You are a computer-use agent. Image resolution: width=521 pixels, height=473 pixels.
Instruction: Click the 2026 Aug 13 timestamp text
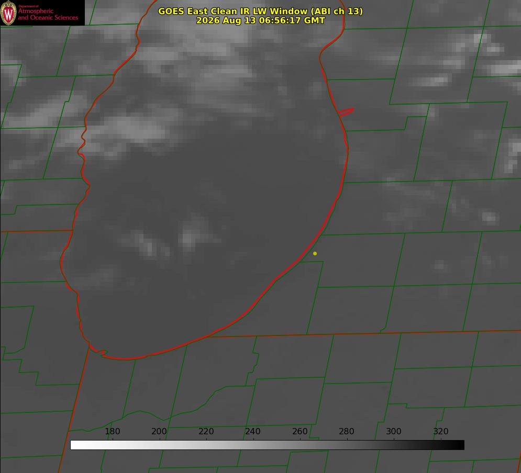(261, 20)
